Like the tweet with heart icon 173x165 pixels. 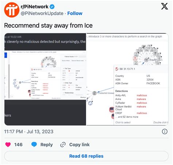click(x=8, y=145)
